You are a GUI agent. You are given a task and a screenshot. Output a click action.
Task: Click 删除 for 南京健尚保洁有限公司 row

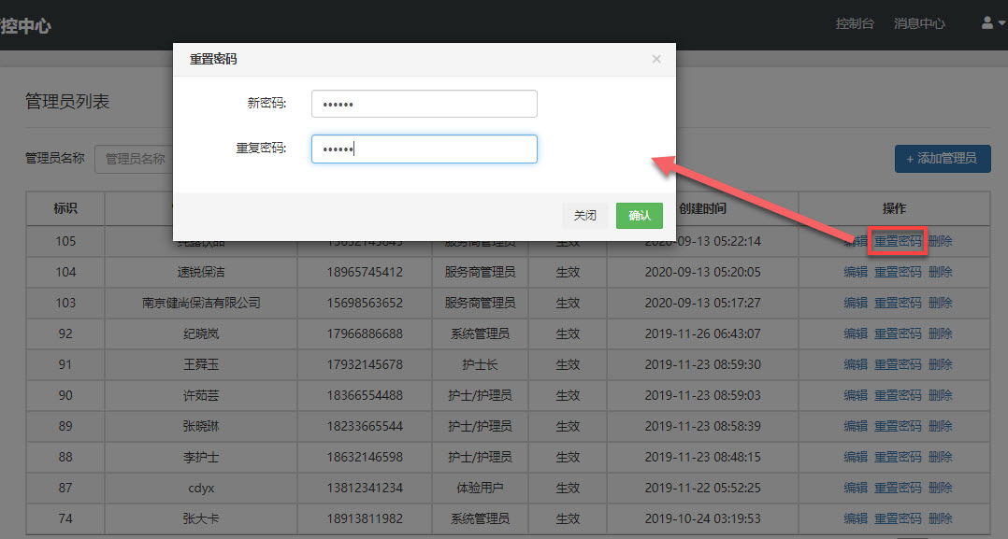coord(941,303)
